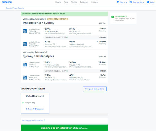The width and height of the screenshot is (156, 131).
Task: Click United logo for Flight 672
Action: pos(25,31)
